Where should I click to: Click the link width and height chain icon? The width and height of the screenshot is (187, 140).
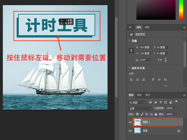tap(131, 50)
